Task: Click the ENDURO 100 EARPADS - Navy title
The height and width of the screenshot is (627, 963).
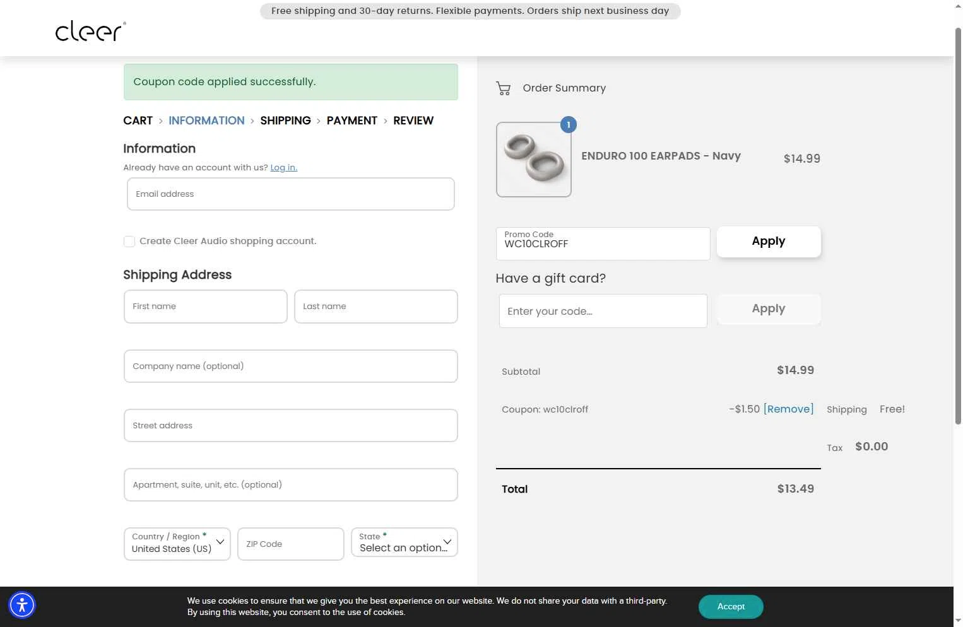Action: [x=661, y=156]
